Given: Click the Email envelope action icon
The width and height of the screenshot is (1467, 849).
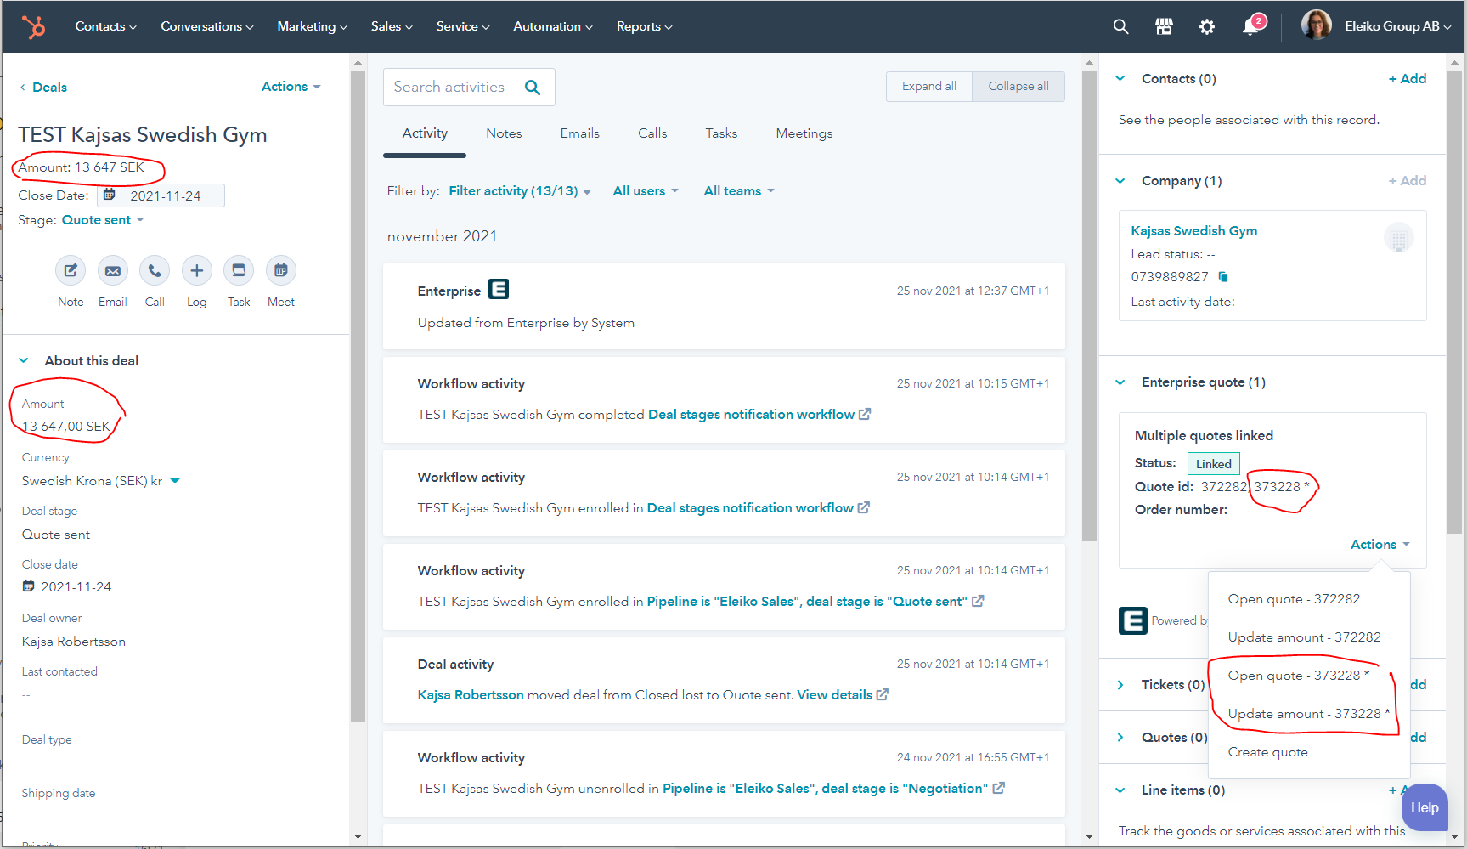Looking at the screenshot, I should click(x=112, y=271).
